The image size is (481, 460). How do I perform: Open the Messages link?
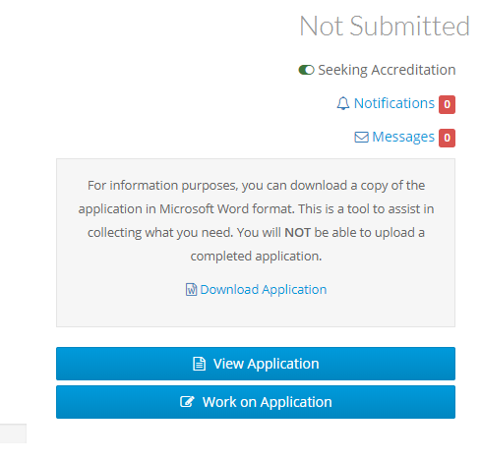[403, 137]
